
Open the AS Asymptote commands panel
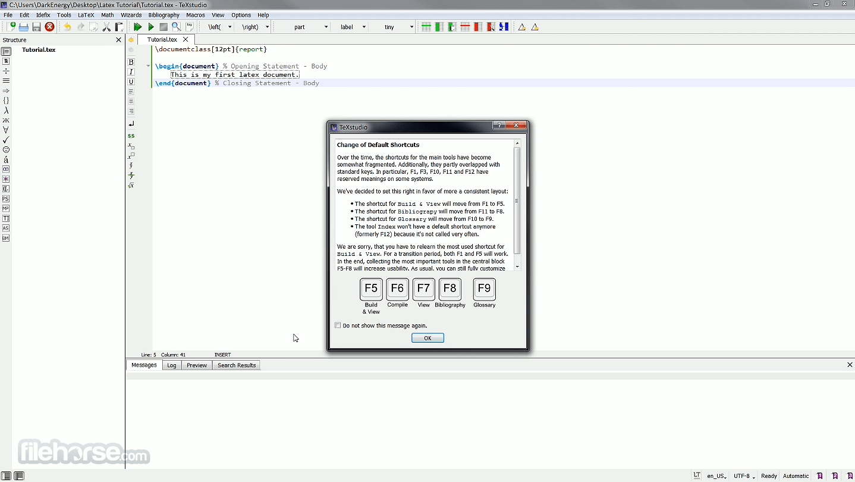[x=6, y=228]
